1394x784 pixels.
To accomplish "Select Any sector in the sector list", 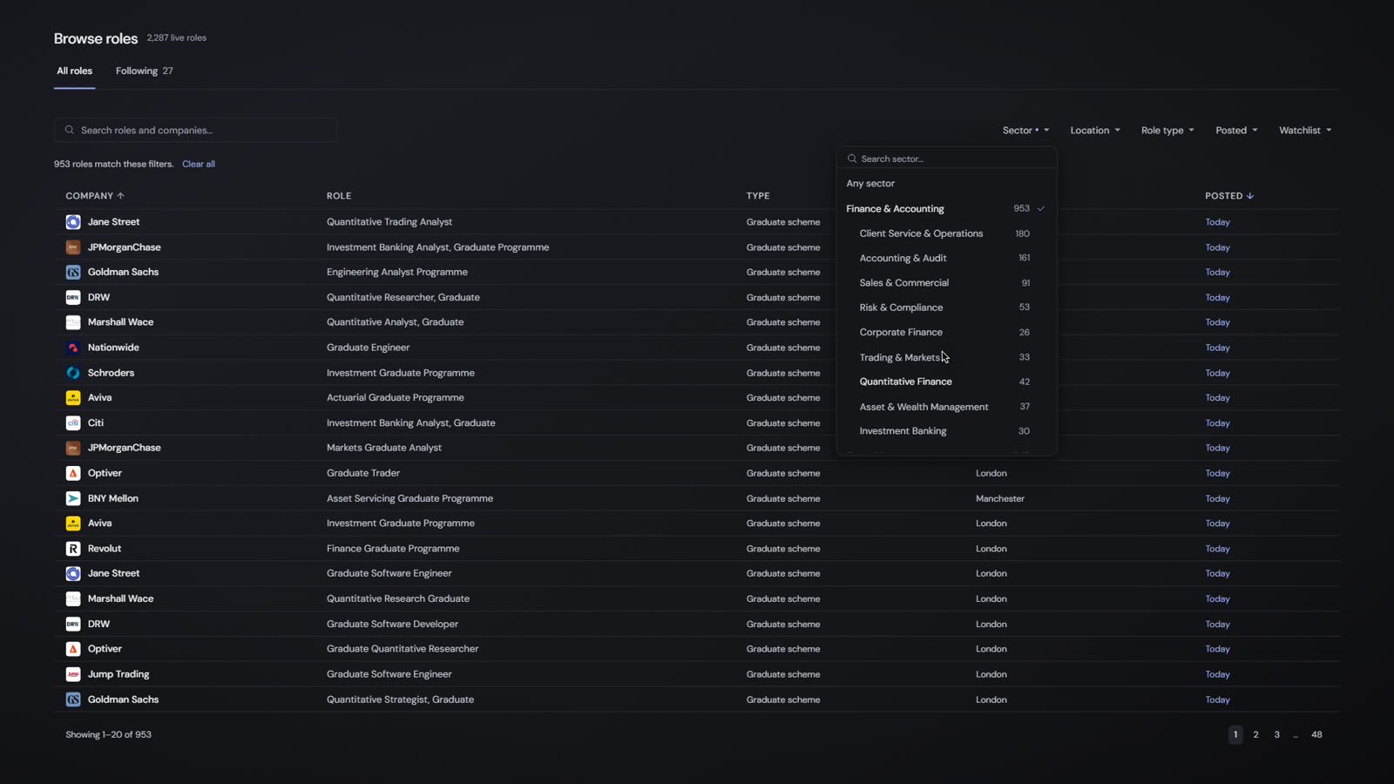I will pyautogui.click(x=946, y=184).
